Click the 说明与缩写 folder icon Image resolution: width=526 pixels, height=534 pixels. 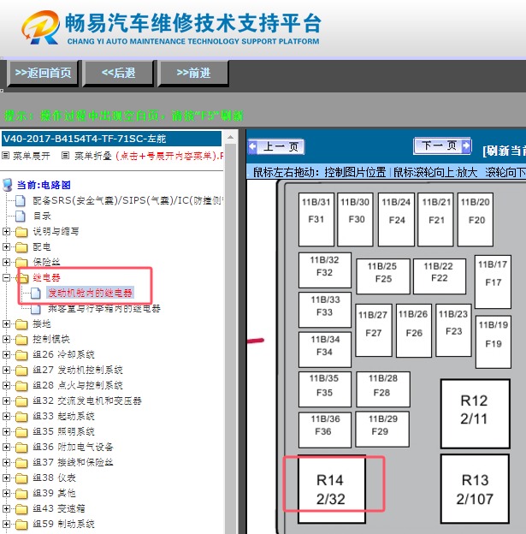click(21, 232)
